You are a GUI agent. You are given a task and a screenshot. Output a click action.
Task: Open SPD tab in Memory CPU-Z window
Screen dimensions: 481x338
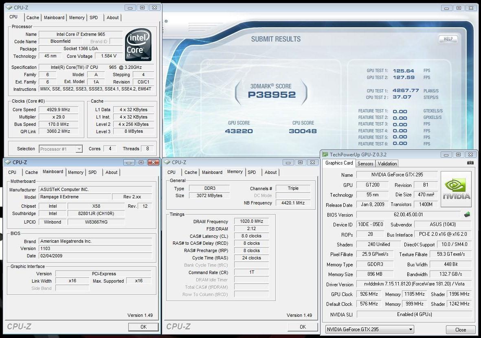coord(252,172)
